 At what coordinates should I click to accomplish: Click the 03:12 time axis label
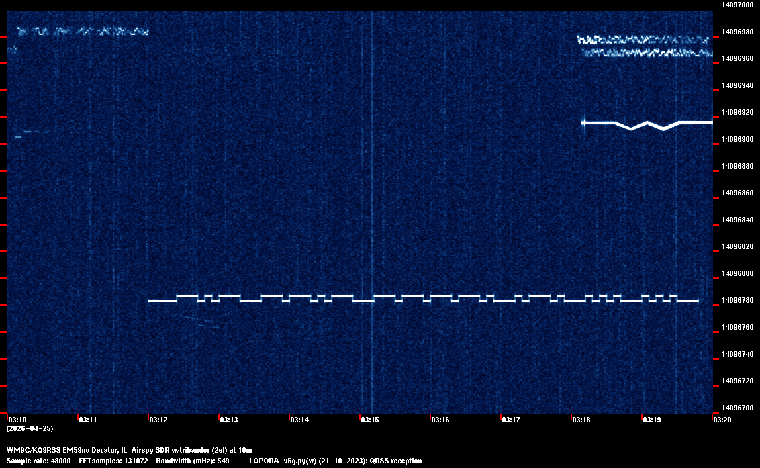[158, 420]
